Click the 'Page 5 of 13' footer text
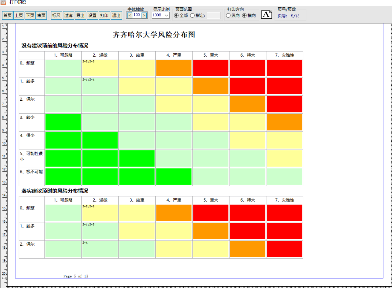The width and height of the screenshot is (392, 288). (76, 276)
